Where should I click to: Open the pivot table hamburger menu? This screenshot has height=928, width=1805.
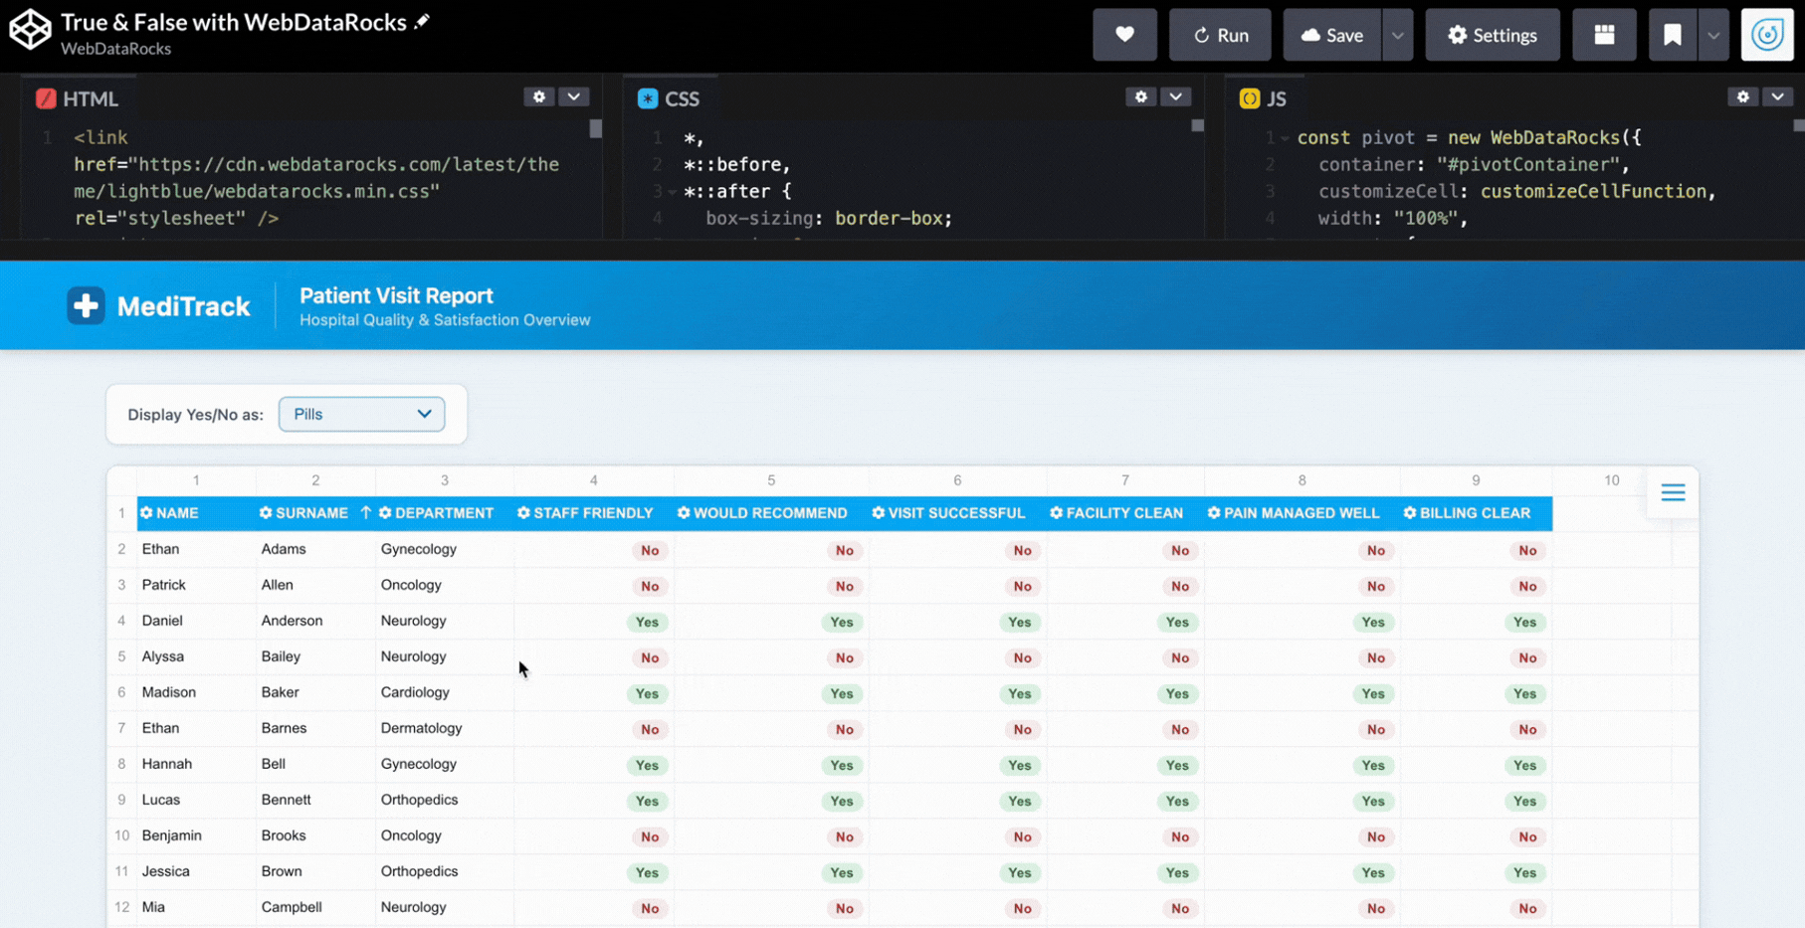pos(1673,492)
